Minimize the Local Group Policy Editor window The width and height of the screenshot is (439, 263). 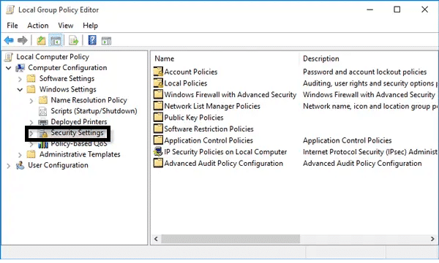coord(370,9)
